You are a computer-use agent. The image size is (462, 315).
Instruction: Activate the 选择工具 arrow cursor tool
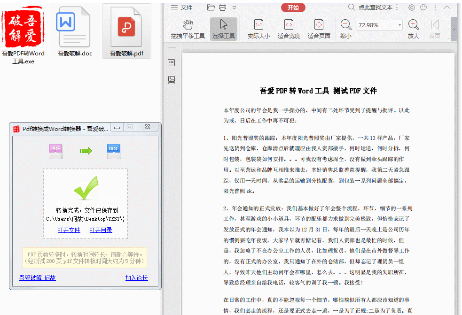coord(223,29)
